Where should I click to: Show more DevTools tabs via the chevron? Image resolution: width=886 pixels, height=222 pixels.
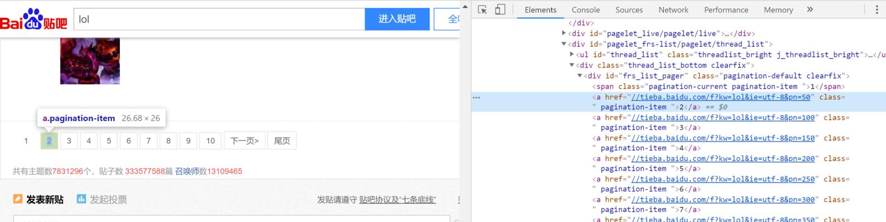(x=810, y=9)
